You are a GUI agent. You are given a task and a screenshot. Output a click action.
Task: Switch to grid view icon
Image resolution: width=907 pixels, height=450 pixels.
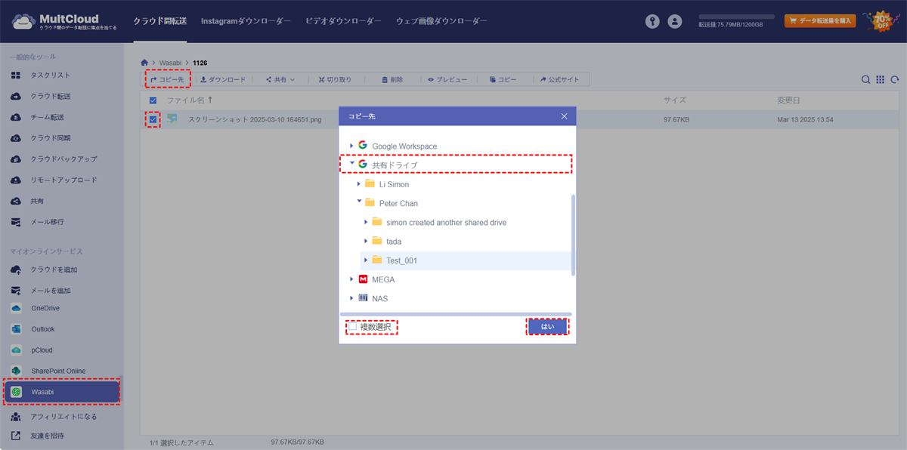click(881, 79)
